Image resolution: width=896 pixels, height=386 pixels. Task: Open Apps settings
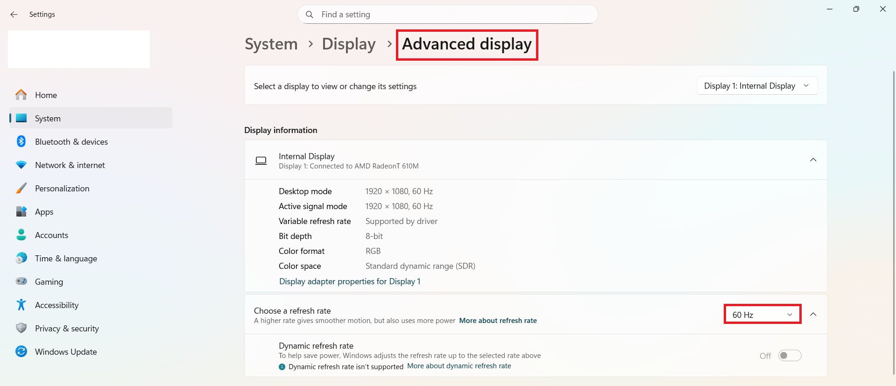pos(91,211)
